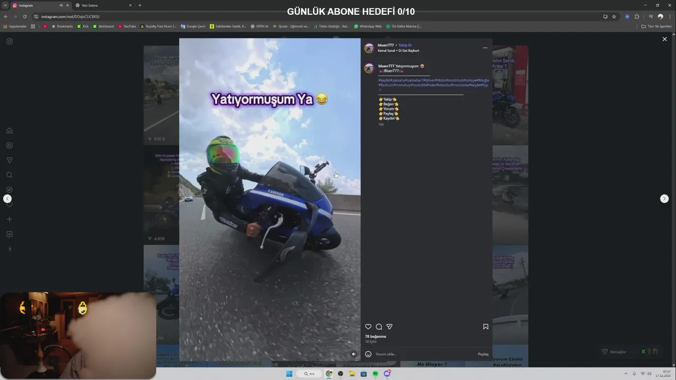676x380 pixels.
Task: Open the Kick bookmark
Action: click(83, 26)
